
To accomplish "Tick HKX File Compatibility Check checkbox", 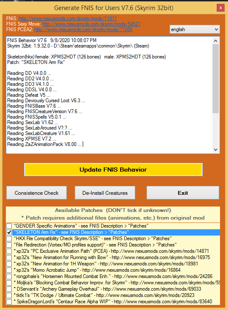I will pyautogui.click(x=9, y=238).
